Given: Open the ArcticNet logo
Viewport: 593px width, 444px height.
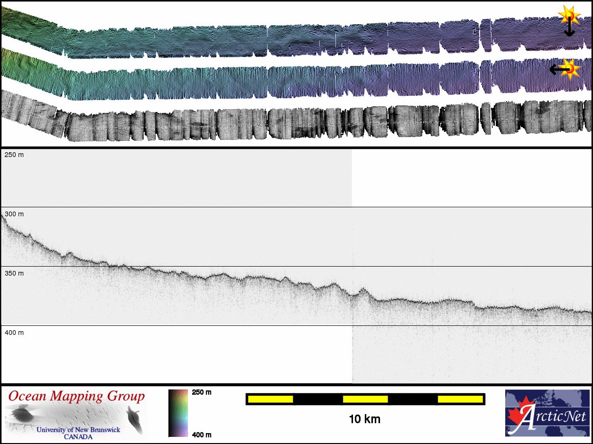Looking at the screenshot, I should (x=547, y=413).
